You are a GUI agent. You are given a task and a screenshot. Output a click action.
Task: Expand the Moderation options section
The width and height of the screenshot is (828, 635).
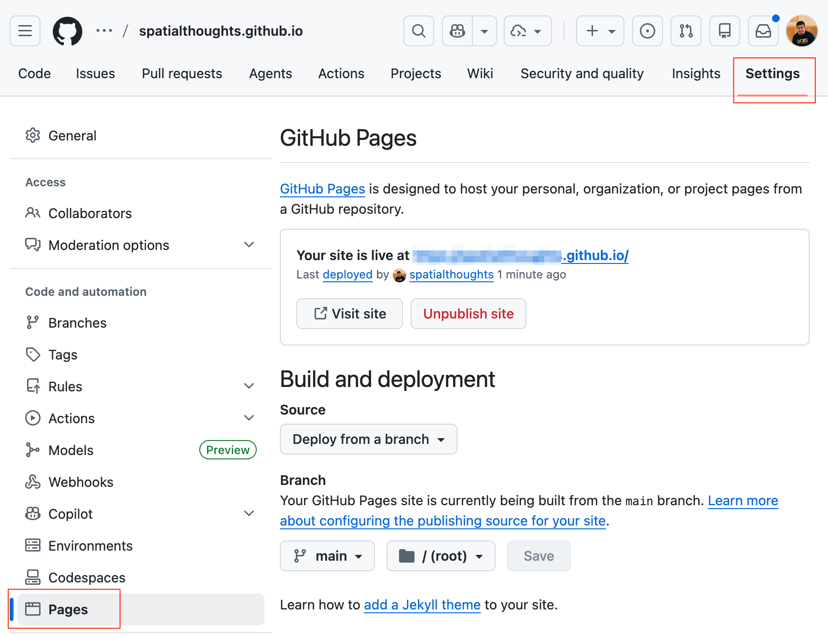[248, 245]
